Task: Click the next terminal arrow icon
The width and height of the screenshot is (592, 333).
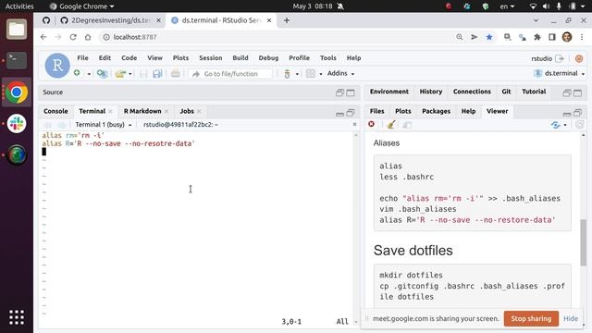Action: tap(62, 125)
